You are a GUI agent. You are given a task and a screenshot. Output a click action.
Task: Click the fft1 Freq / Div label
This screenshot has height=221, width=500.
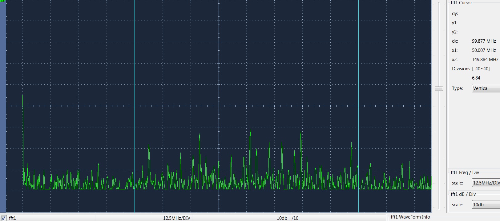(465, 173)
